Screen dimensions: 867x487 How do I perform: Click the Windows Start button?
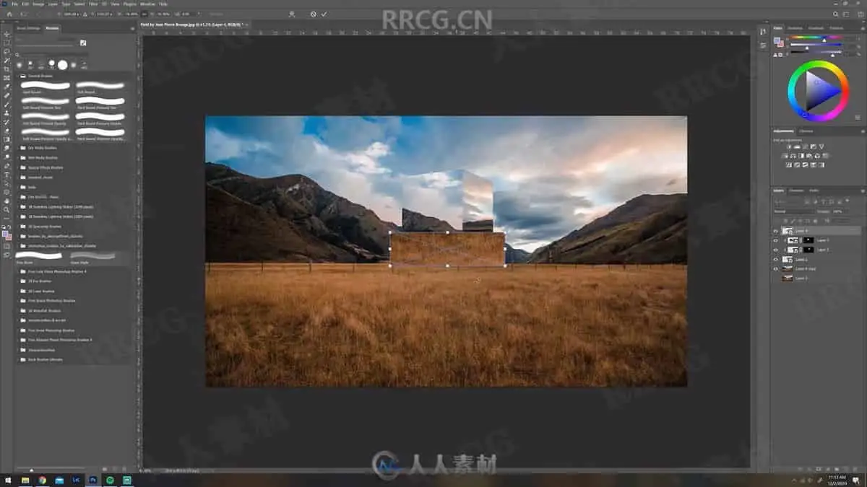tap(7, 480)
